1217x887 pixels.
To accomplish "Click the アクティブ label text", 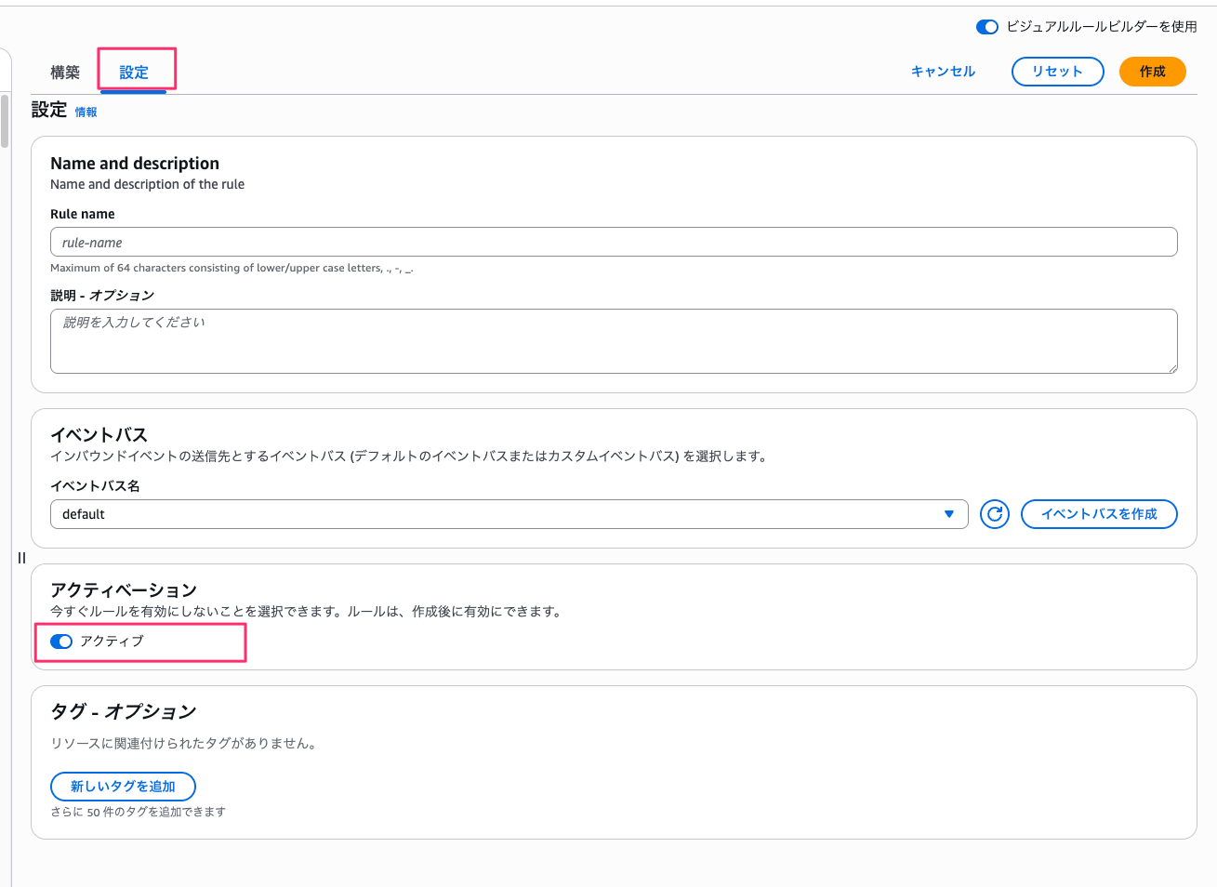I will pos(112,642).
